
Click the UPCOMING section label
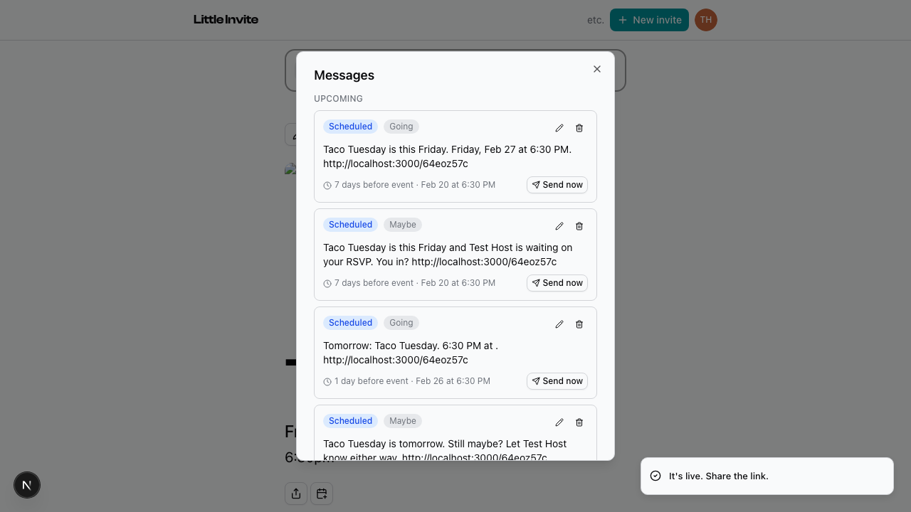point(338,99)
